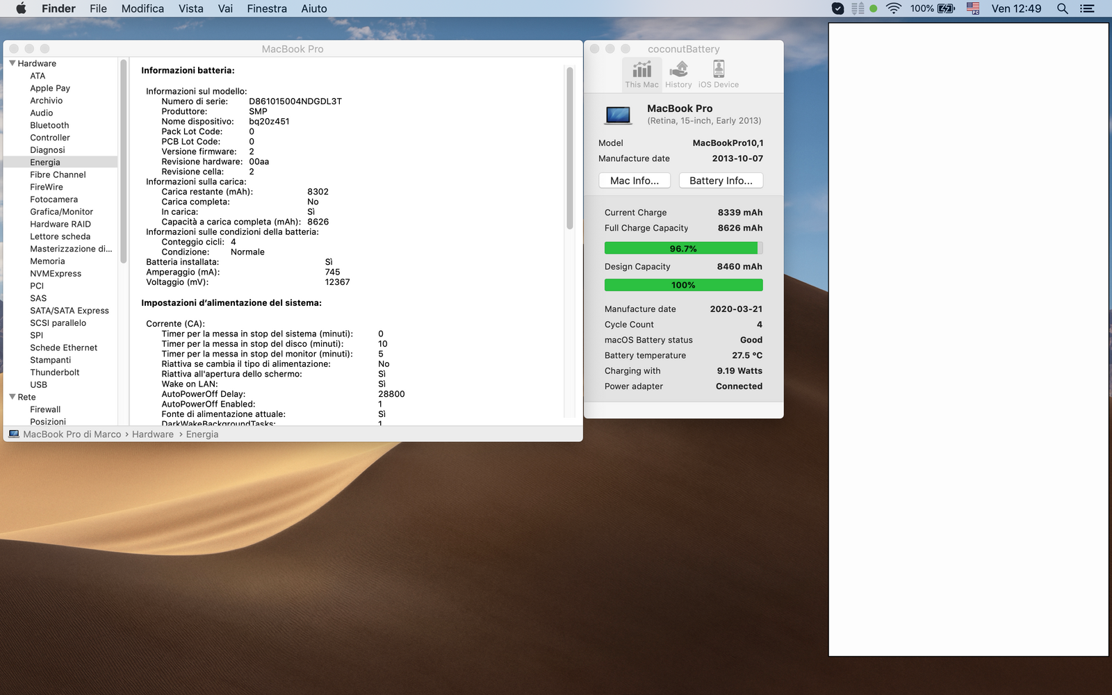Click the sidebar vertical scrollbar
The height and width of the screenshot is (695, 1112).
(124, 161)
